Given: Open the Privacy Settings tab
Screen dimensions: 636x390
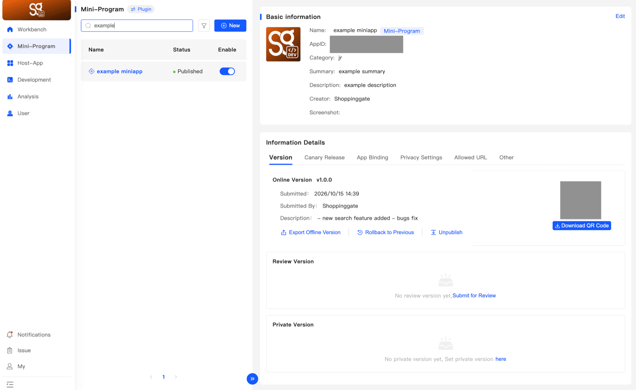Looking at the screenshot, I should coord(421,157).
